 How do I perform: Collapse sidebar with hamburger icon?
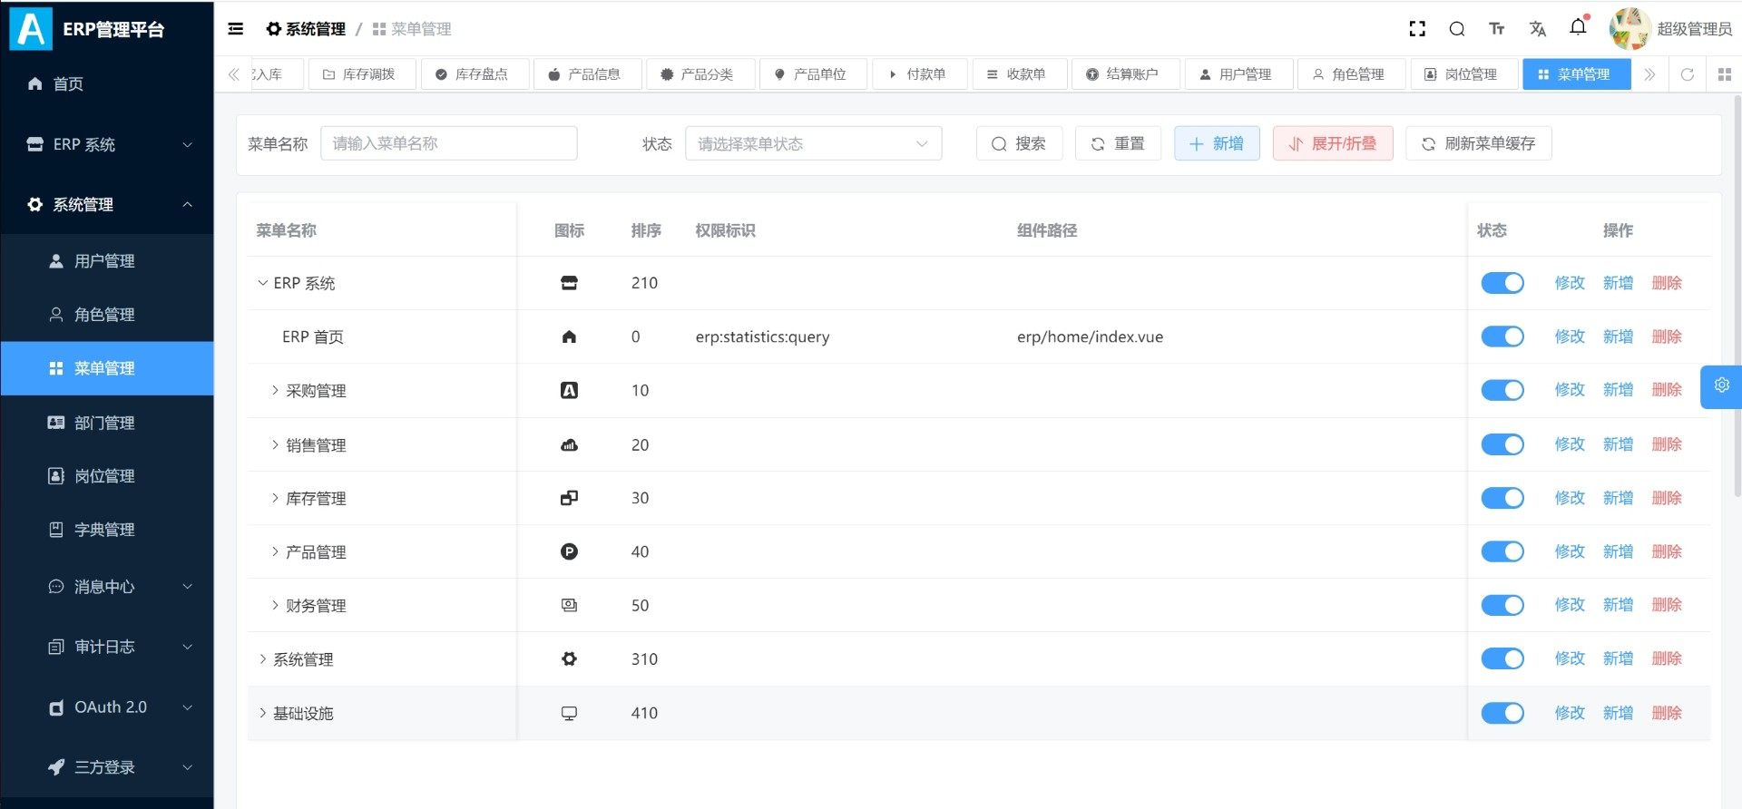[x=236, y=29]
